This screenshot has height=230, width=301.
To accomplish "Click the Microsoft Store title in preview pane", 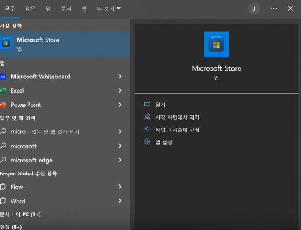I will [x=217, y=68].
